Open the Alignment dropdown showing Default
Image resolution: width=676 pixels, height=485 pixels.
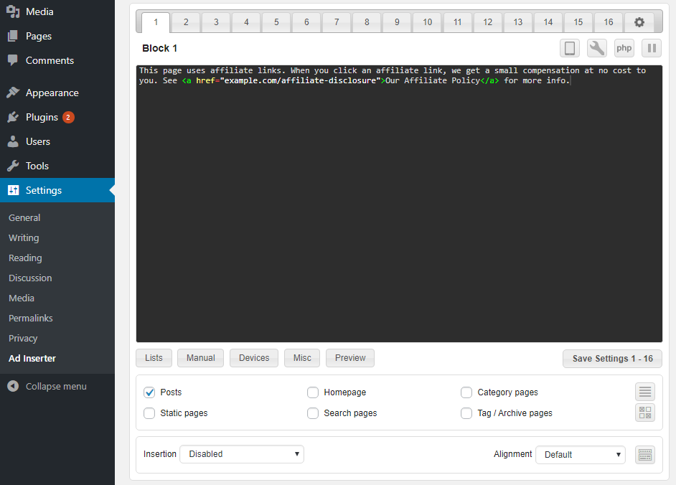tap(580, 454)
